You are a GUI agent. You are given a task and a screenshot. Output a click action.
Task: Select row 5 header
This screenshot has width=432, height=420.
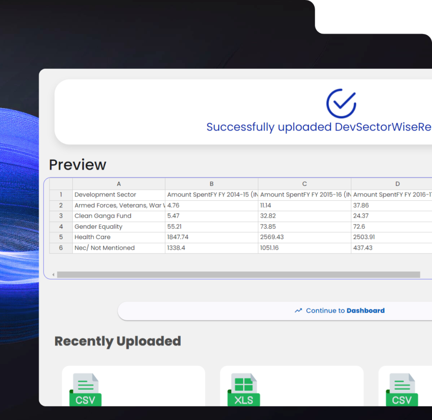pyautogui.click(x=61, y=237)
